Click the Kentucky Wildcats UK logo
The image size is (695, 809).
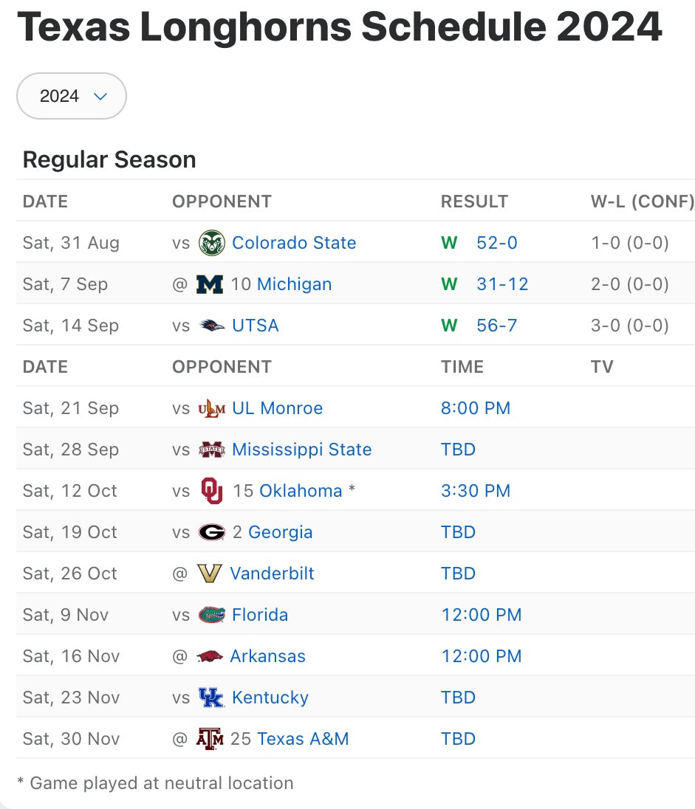click(x=212, y=698)
